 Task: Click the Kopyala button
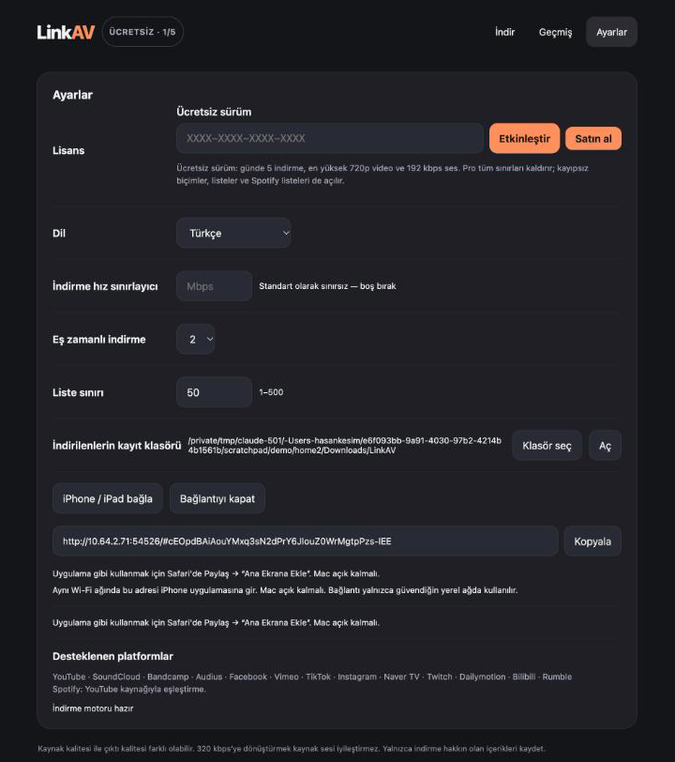pyautogui.click(x=592, y=541)
